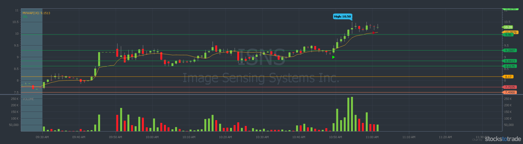
Task: Click the 11:00 AM time axis label
Action: pos(372,137)
